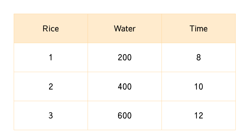
Task: Select the Water cell showing 400
Action: [x=124, y=86]
